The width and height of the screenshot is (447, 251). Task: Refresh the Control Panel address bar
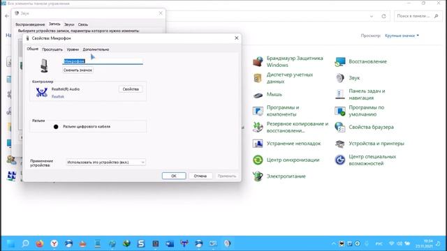coord(383,16)
